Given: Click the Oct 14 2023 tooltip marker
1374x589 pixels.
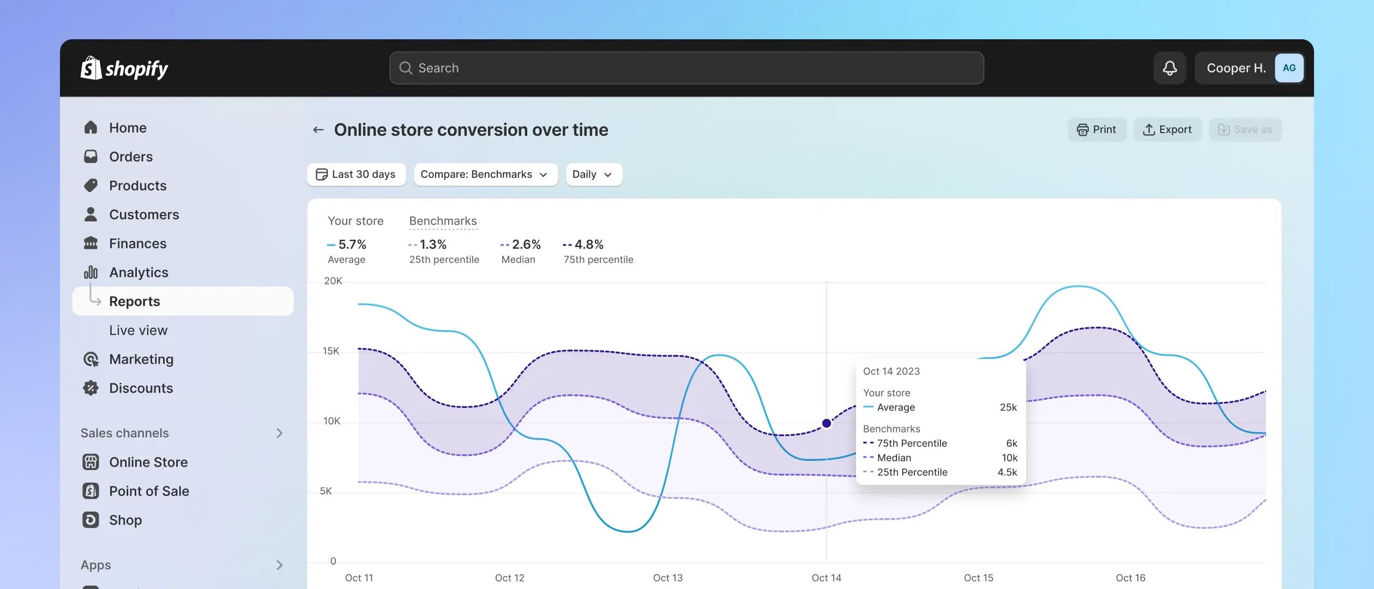Looking at the screenshot, I should click(827, 423).
